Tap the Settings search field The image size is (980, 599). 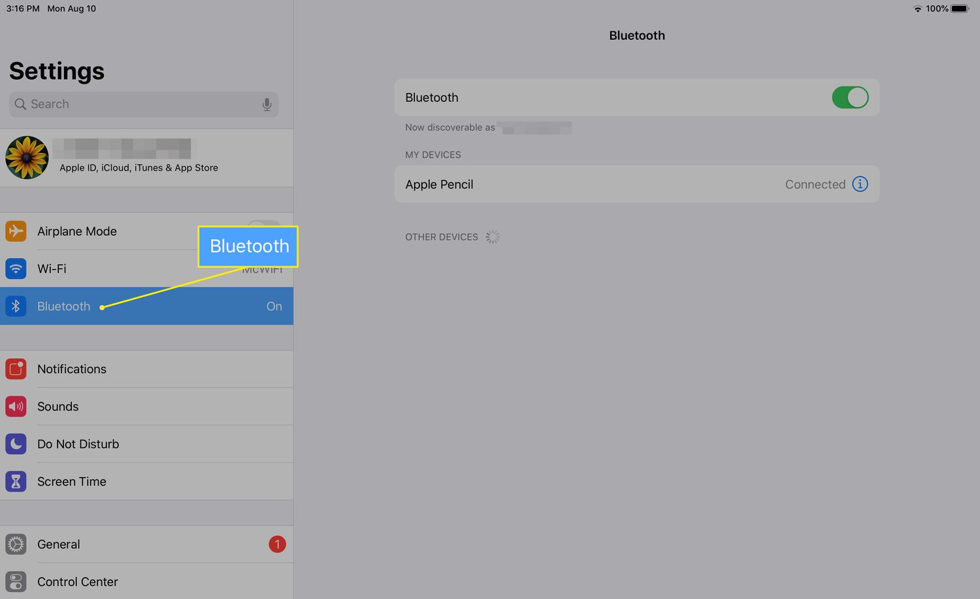(x=137, y=105)
